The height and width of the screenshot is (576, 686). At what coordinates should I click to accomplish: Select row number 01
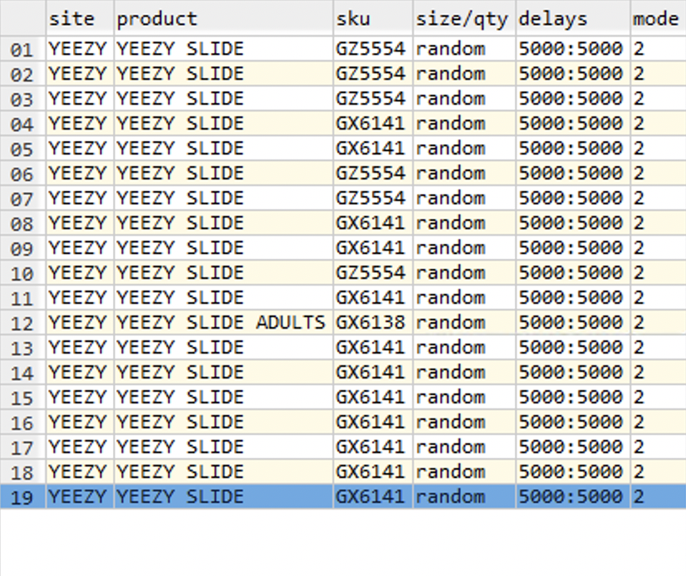click(x=22, y=50)
